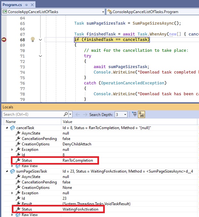
Task: Select the RanToCompletion status value
Action: (78, 160)
